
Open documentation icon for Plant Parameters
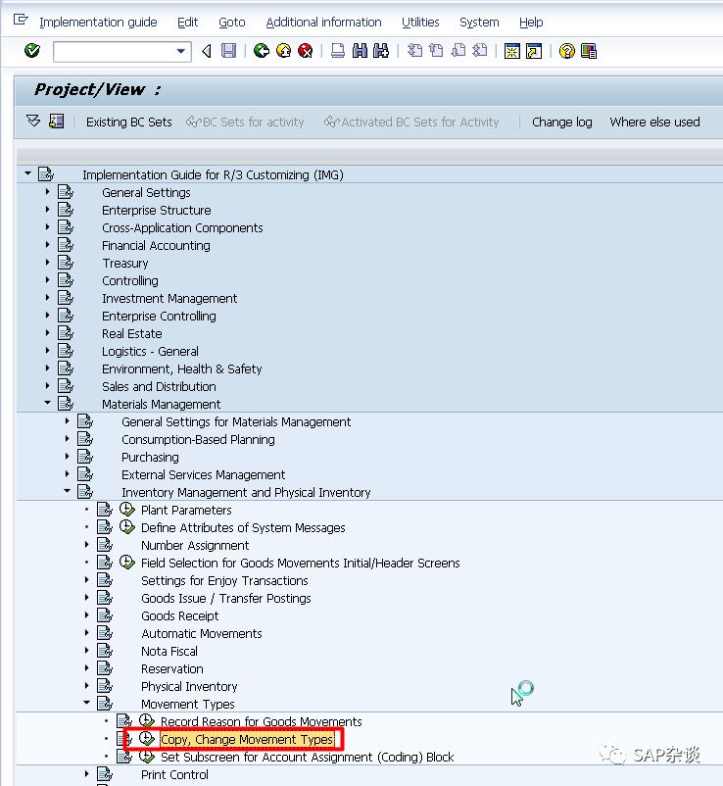[105, 510]
